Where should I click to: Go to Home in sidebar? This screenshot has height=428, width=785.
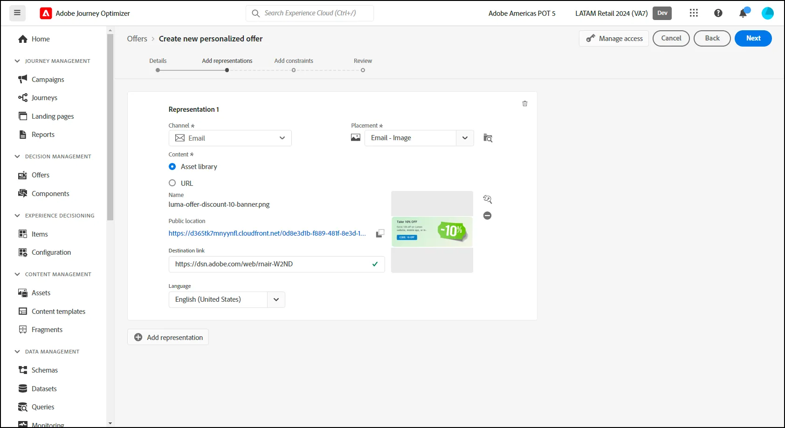pyautogui.click(x=41, y=39)
